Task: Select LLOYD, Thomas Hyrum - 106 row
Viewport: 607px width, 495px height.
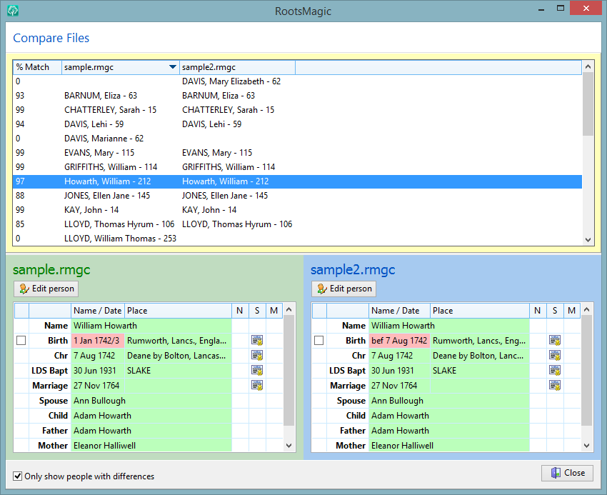Action: pyautogui.click(x=297, y=224)
